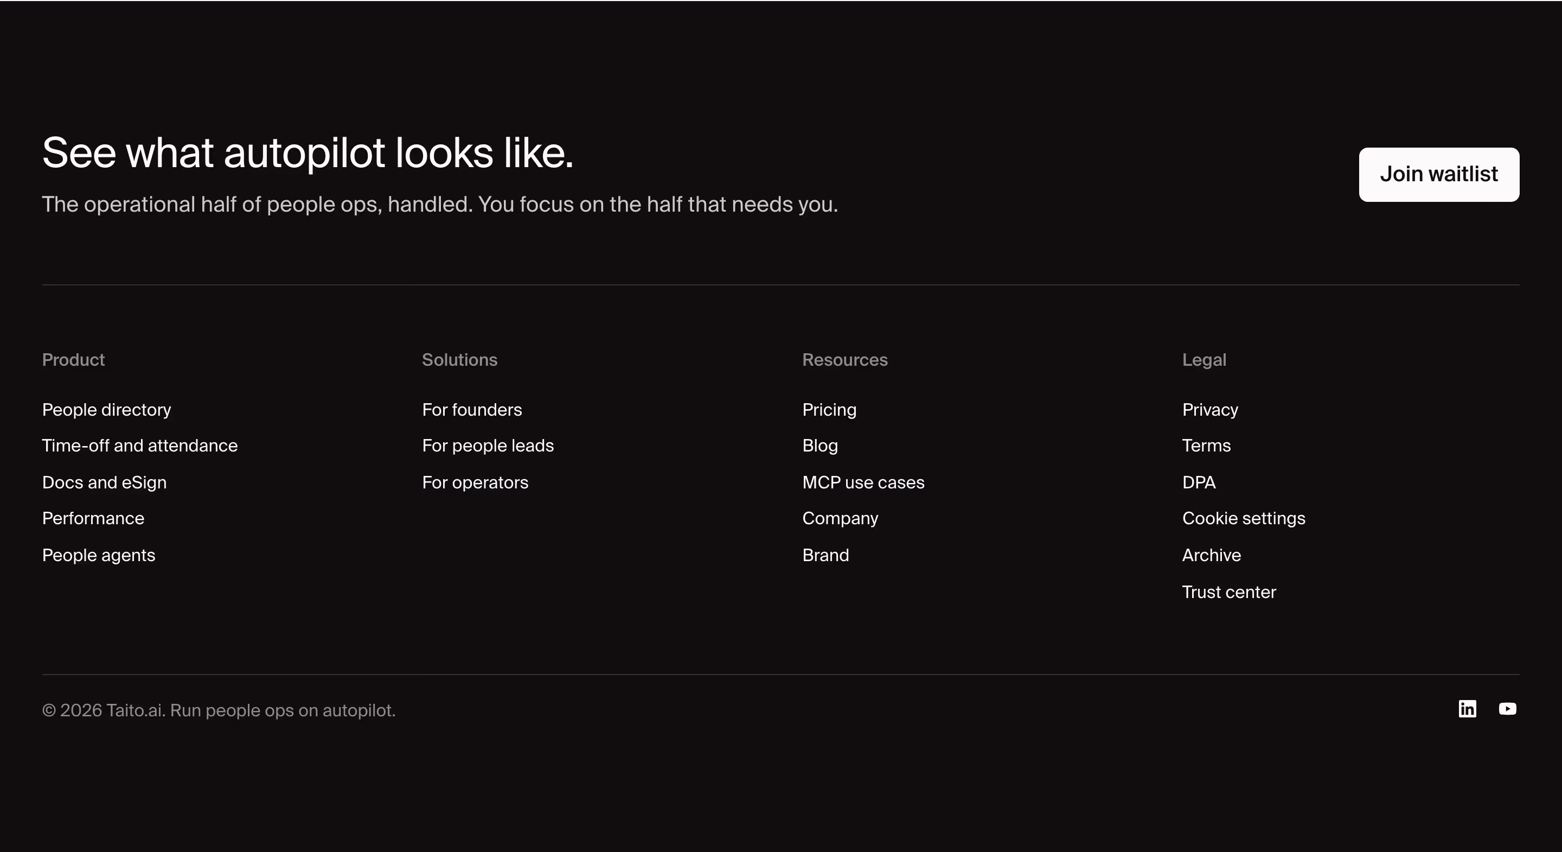Go to For operators page

(x=476, y=482)
